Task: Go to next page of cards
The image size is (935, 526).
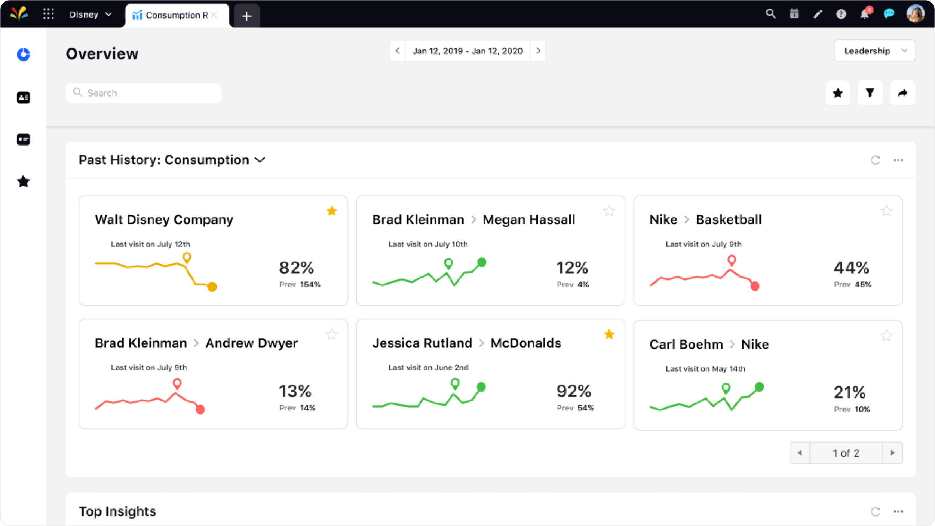Action: coord(892,453)
